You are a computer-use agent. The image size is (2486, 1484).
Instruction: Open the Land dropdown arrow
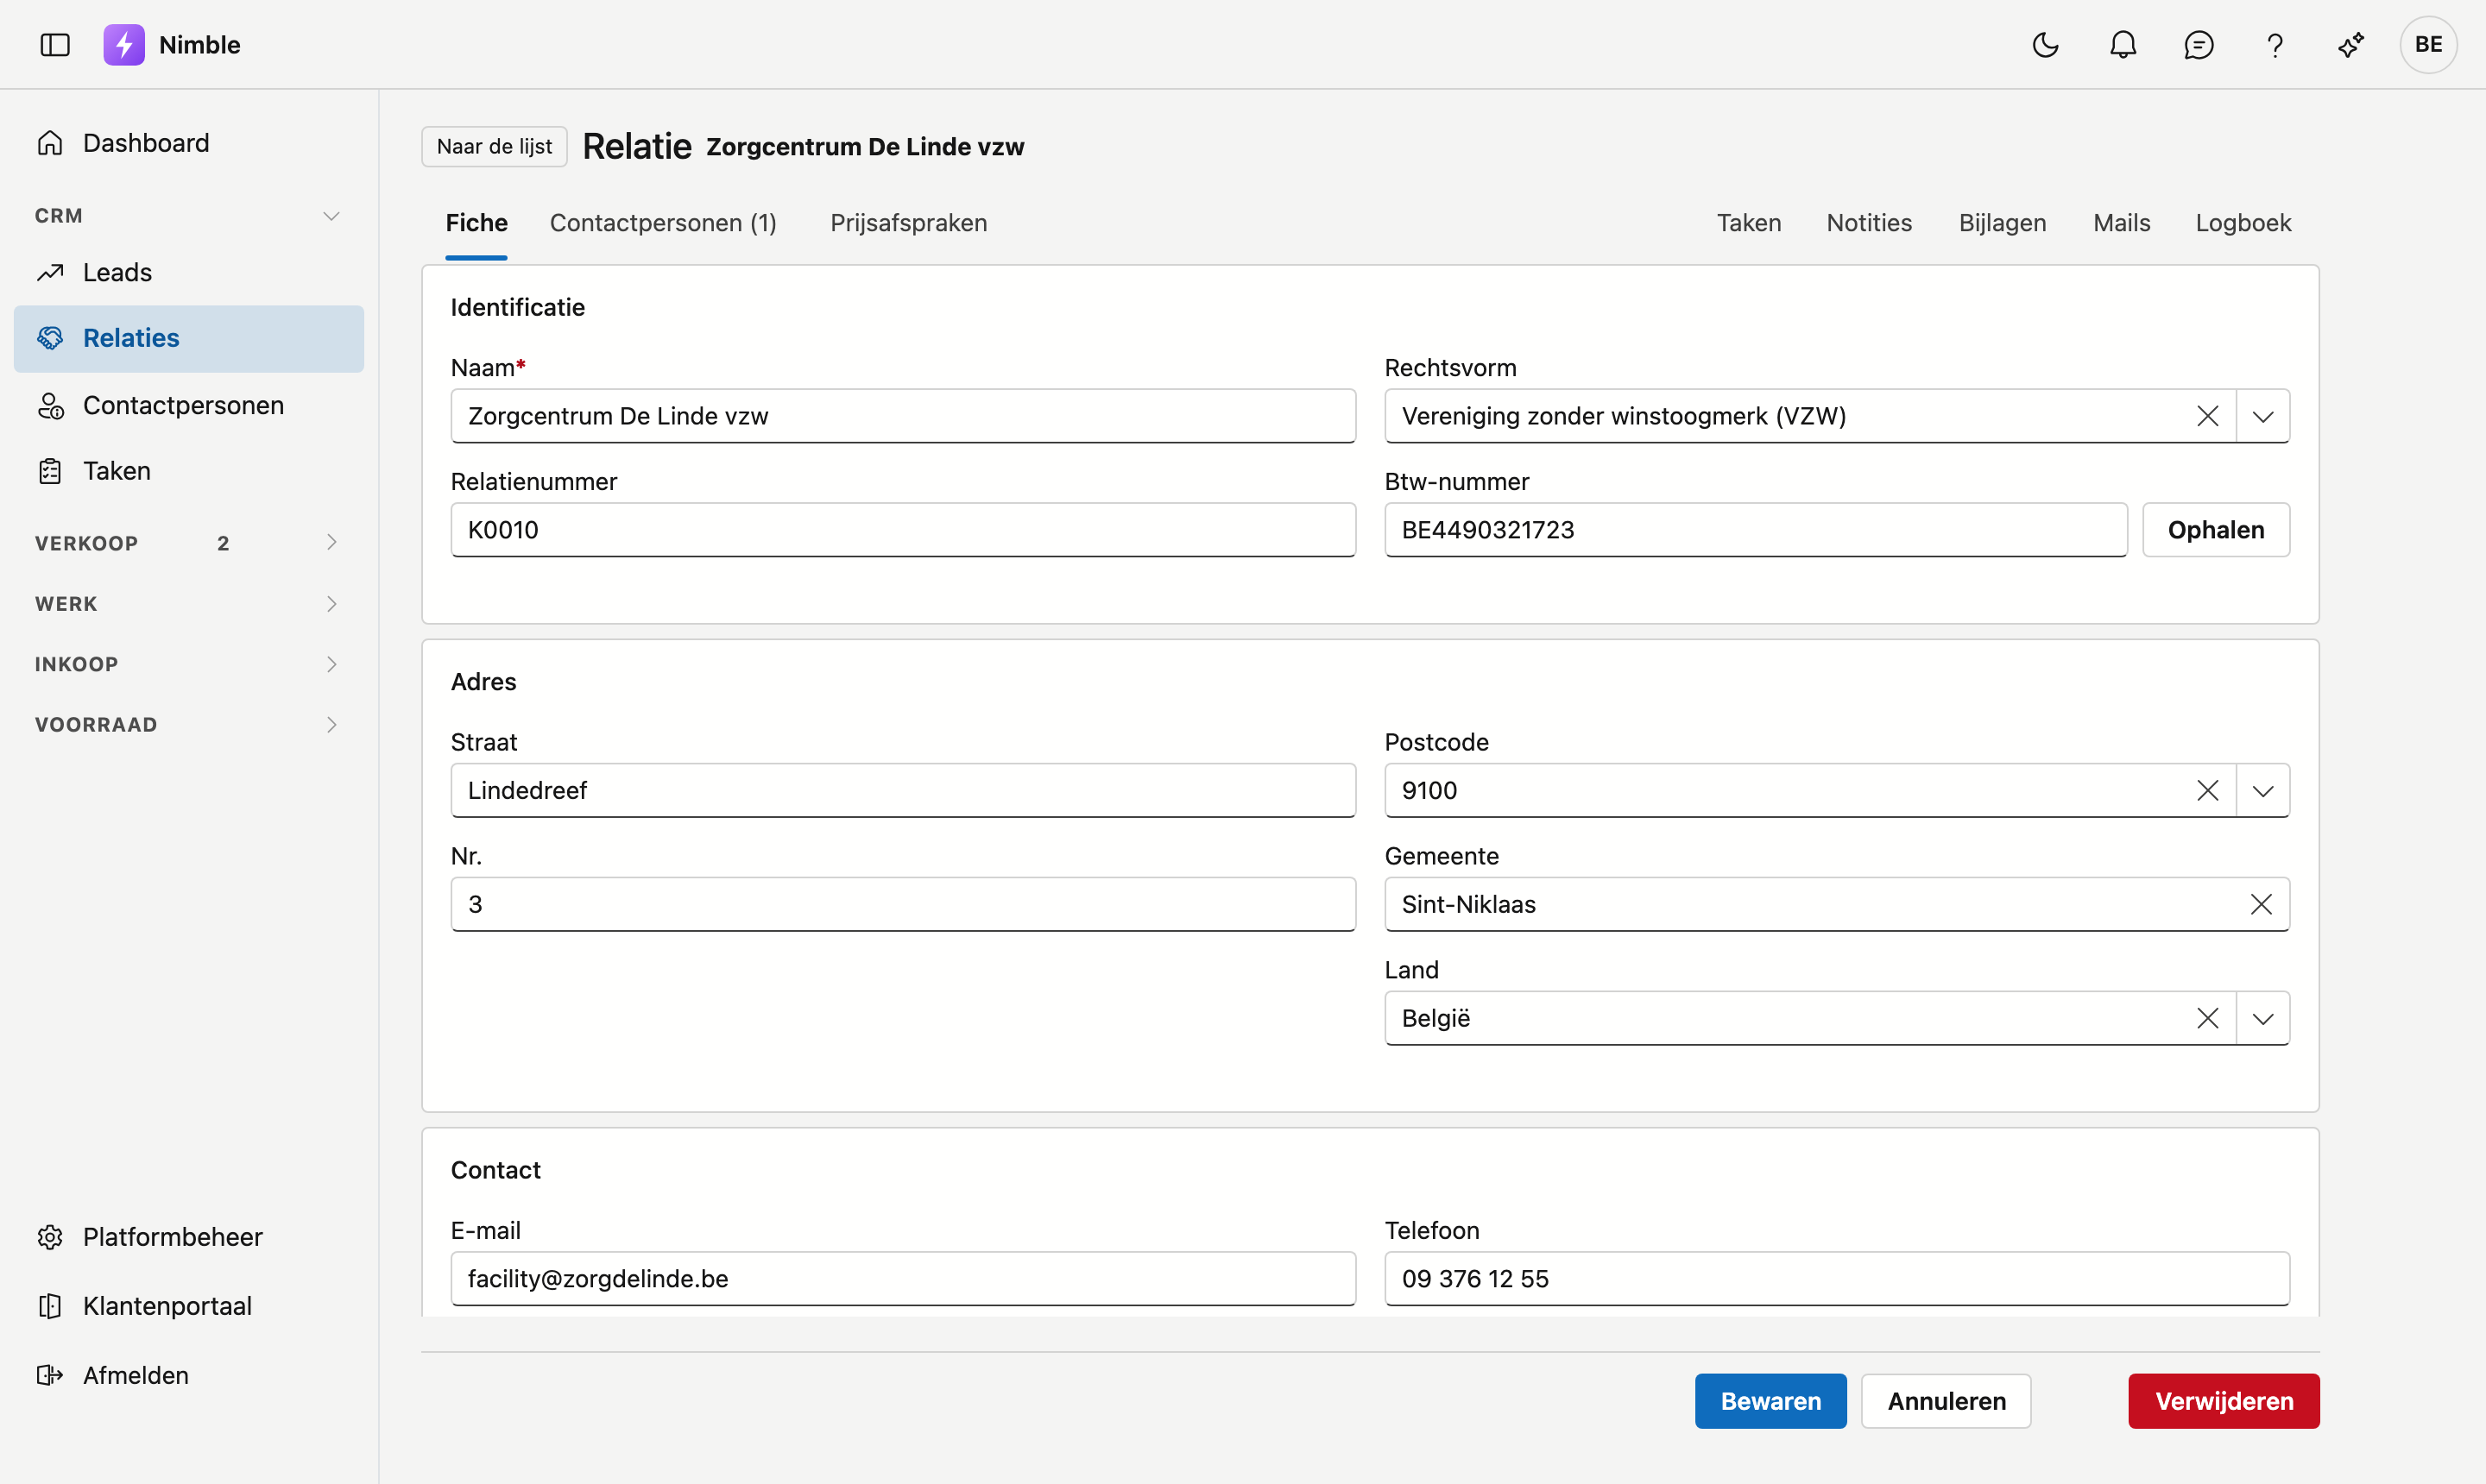[x=2263, y=1018]
